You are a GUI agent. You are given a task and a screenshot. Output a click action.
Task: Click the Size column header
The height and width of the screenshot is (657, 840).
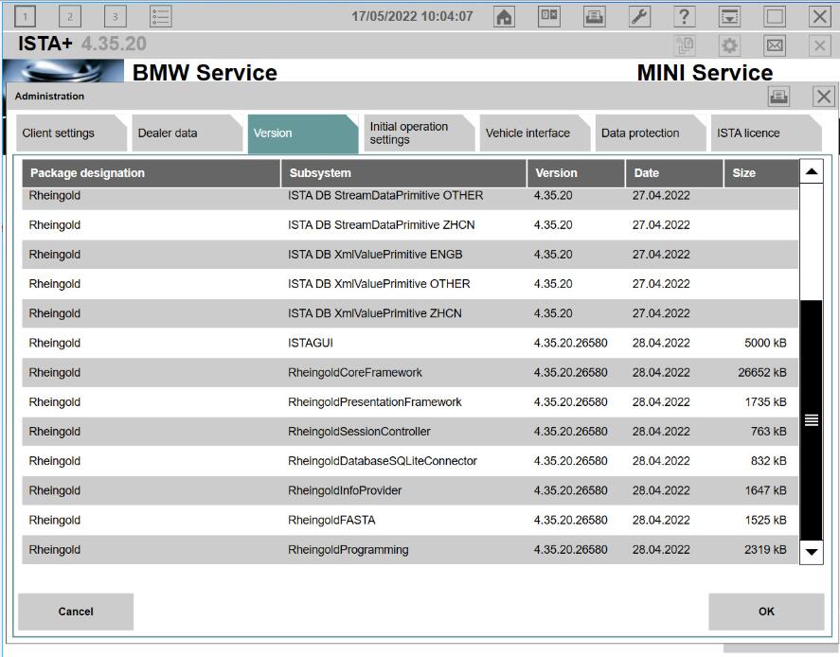[761, 173]
